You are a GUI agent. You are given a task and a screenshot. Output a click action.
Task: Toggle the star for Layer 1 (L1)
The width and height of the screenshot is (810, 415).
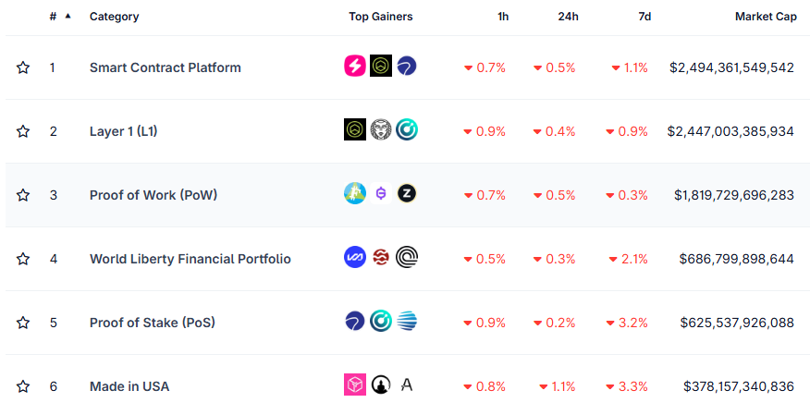23,131
